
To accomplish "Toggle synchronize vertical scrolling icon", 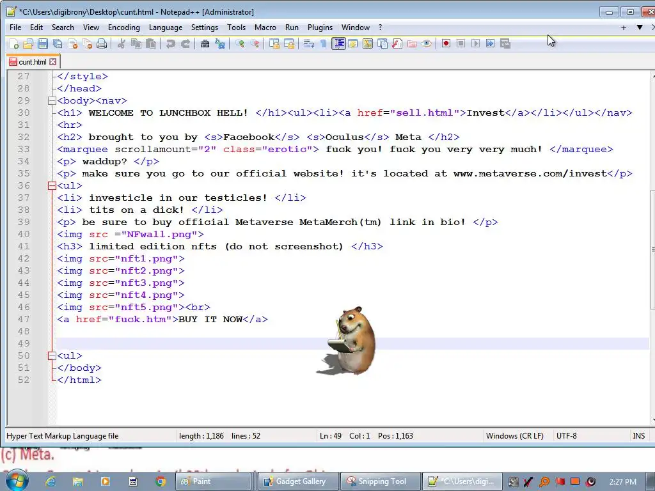I will click(274, 43).
